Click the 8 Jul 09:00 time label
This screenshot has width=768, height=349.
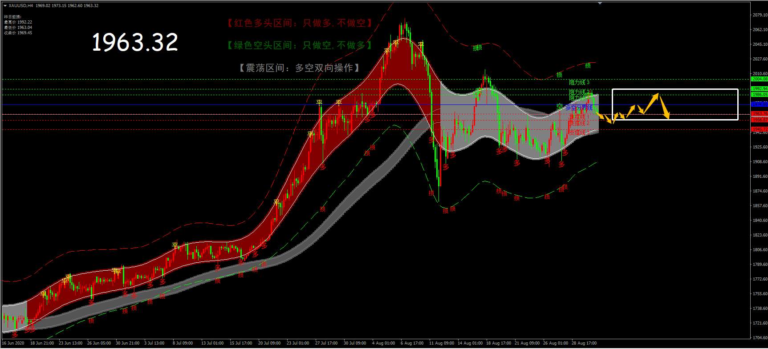click(x=183, y=343)
